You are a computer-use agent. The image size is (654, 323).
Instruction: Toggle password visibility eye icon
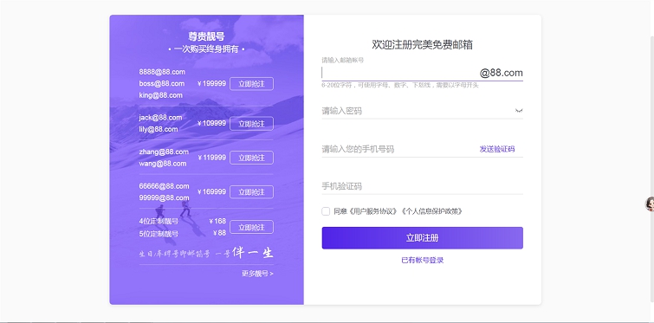(519, 111)
